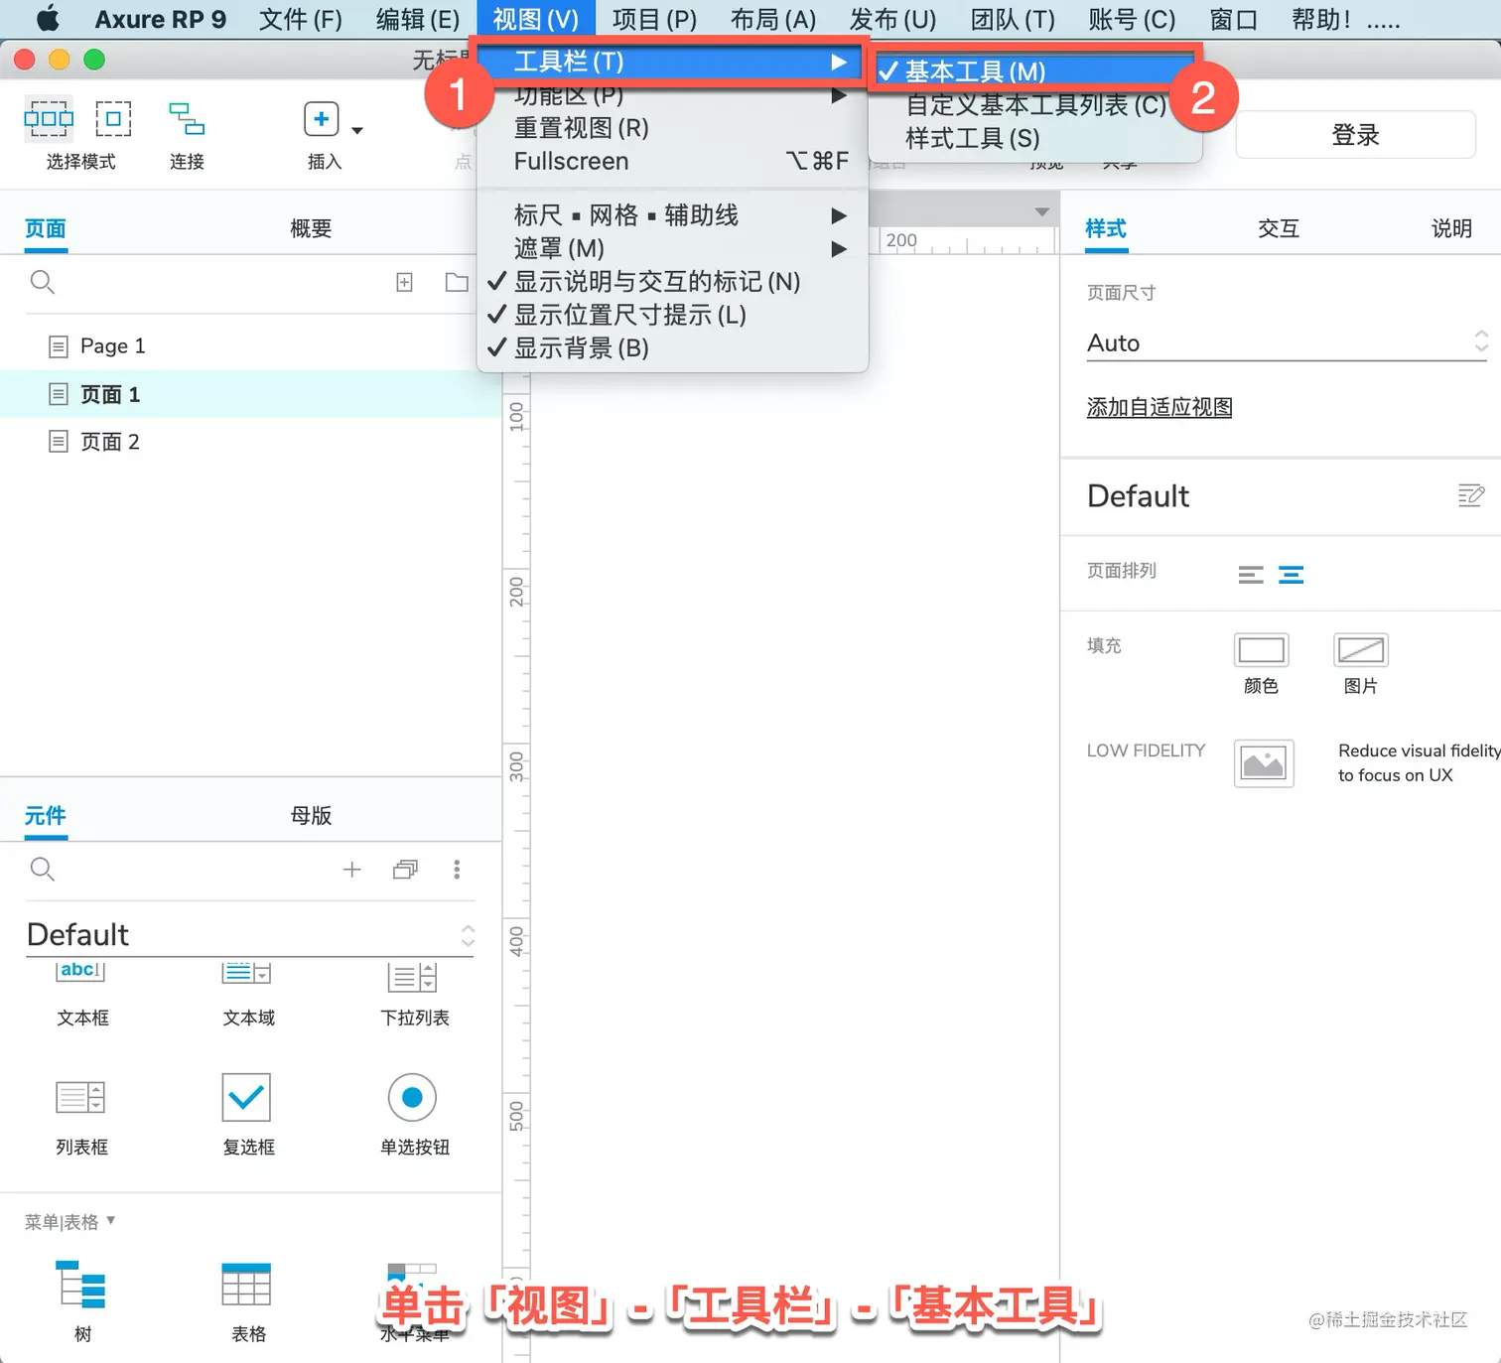This screenshot has width=1501, height=1363.
Task: Add a new page icon
Action: click(x=405, y=282)
